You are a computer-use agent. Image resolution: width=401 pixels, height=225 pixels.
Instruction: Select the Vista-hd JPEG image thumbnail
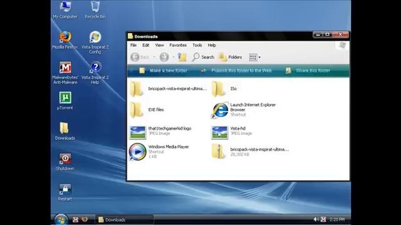[x=219, y=132]
